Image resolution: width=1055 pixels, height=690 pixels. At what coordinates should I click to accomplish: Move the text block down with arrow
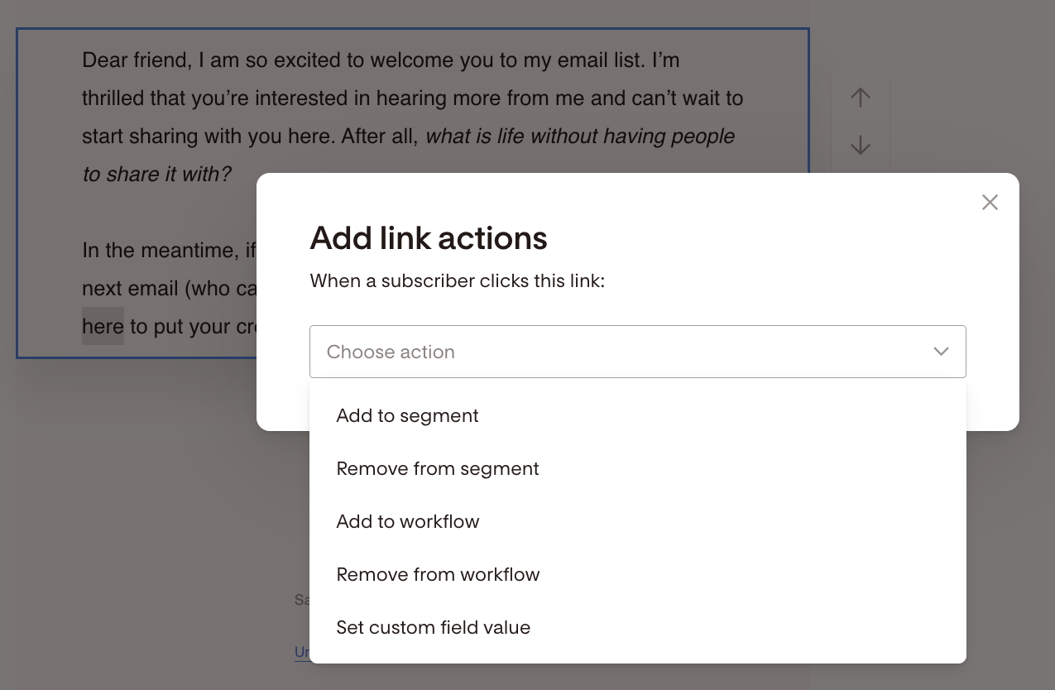click(861, 146)
